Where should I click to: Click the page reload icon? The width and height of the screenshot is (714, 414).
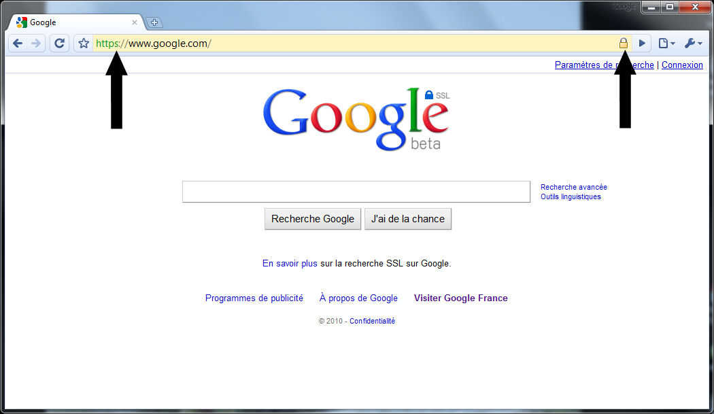[x=59, y=43]
